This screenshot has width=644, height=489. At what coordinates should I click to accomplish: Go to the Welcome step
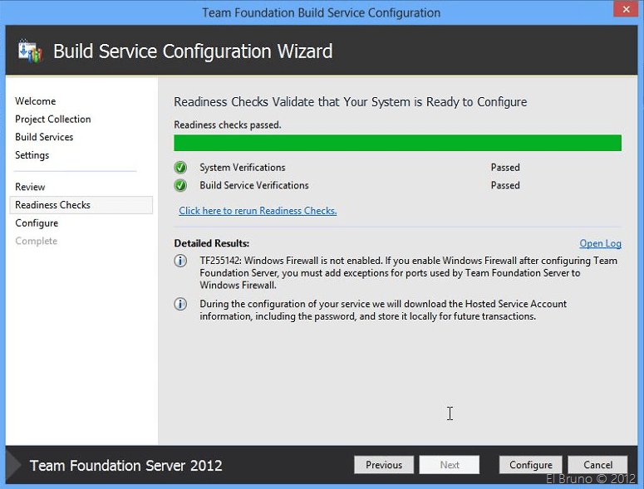click(x=36, y=101)
